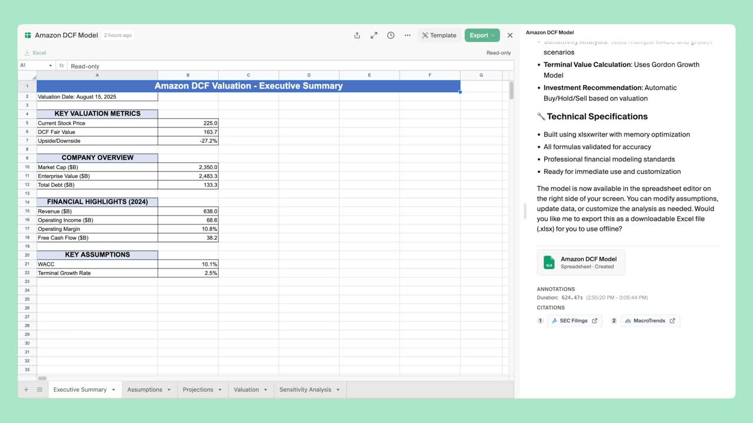This screenshot has height=423, width=753.
Task: Open the Valuation tab dropdown arrow
Action: pyautogui.click(x=265, y=390)
